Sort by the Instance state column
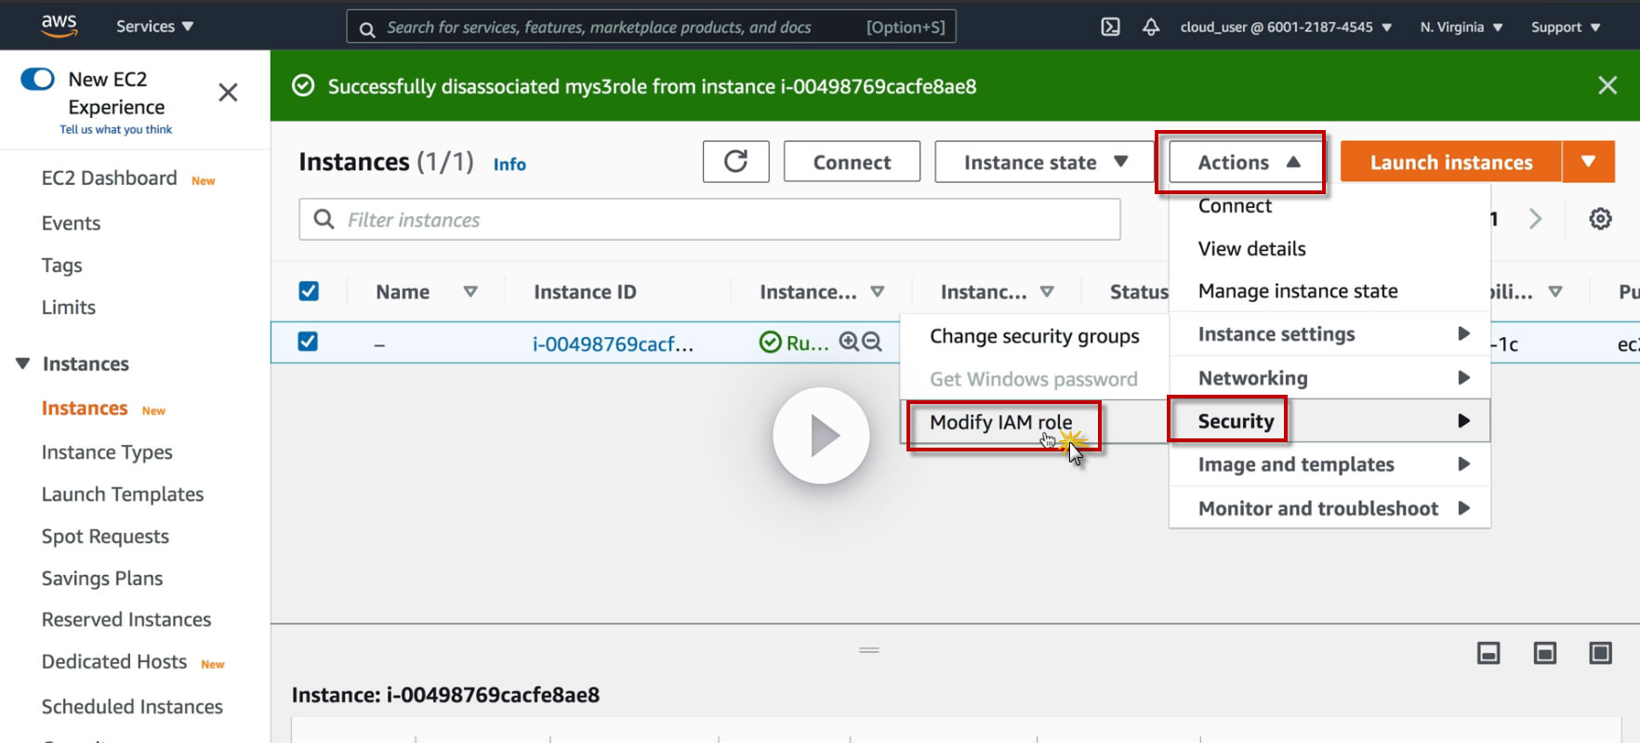 pyautogui.click(x=877, y=292)
